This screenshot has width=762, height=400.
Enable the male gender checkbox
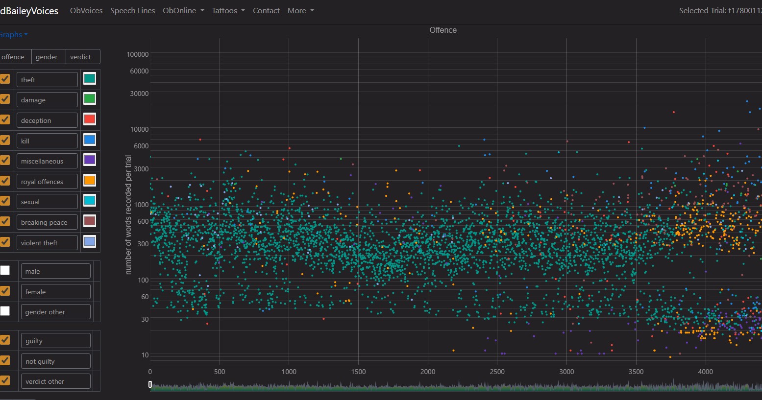tap(5, 270)
